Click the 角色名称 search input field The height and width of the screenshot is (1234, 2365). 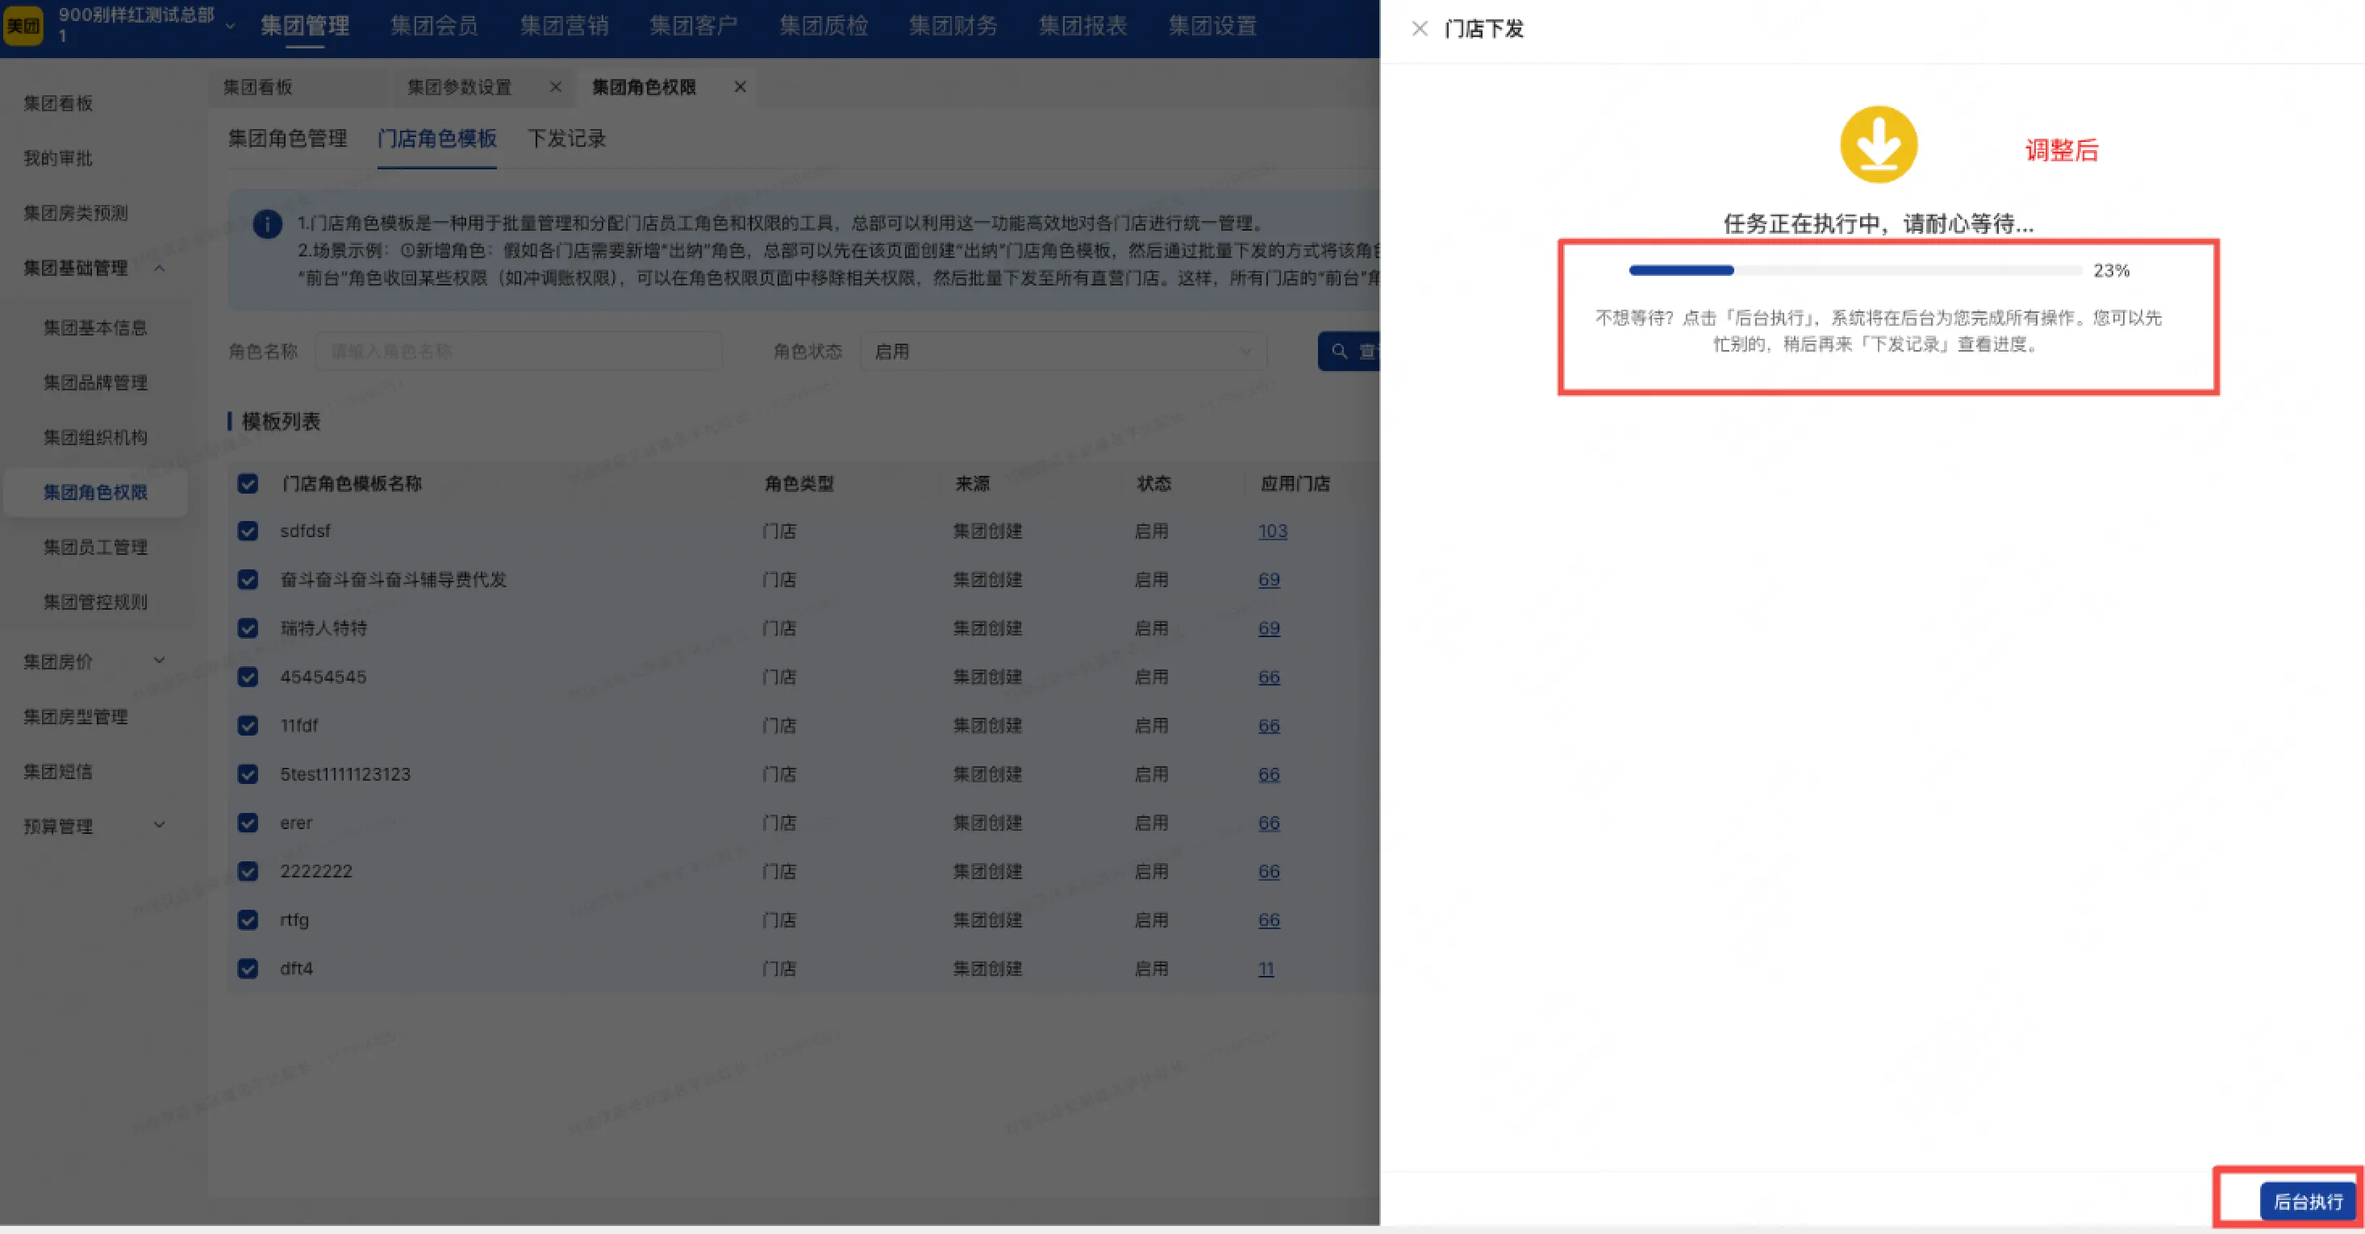[519, 351]
